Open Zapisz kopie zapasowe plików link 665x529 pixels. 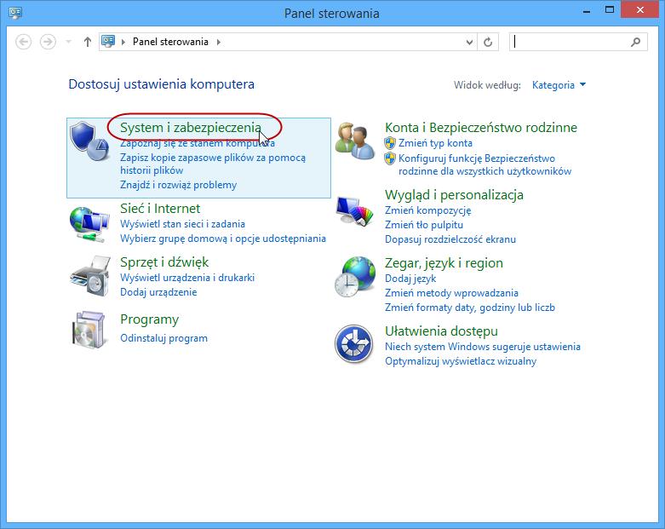pyautogui.click(x=213, y=164)
